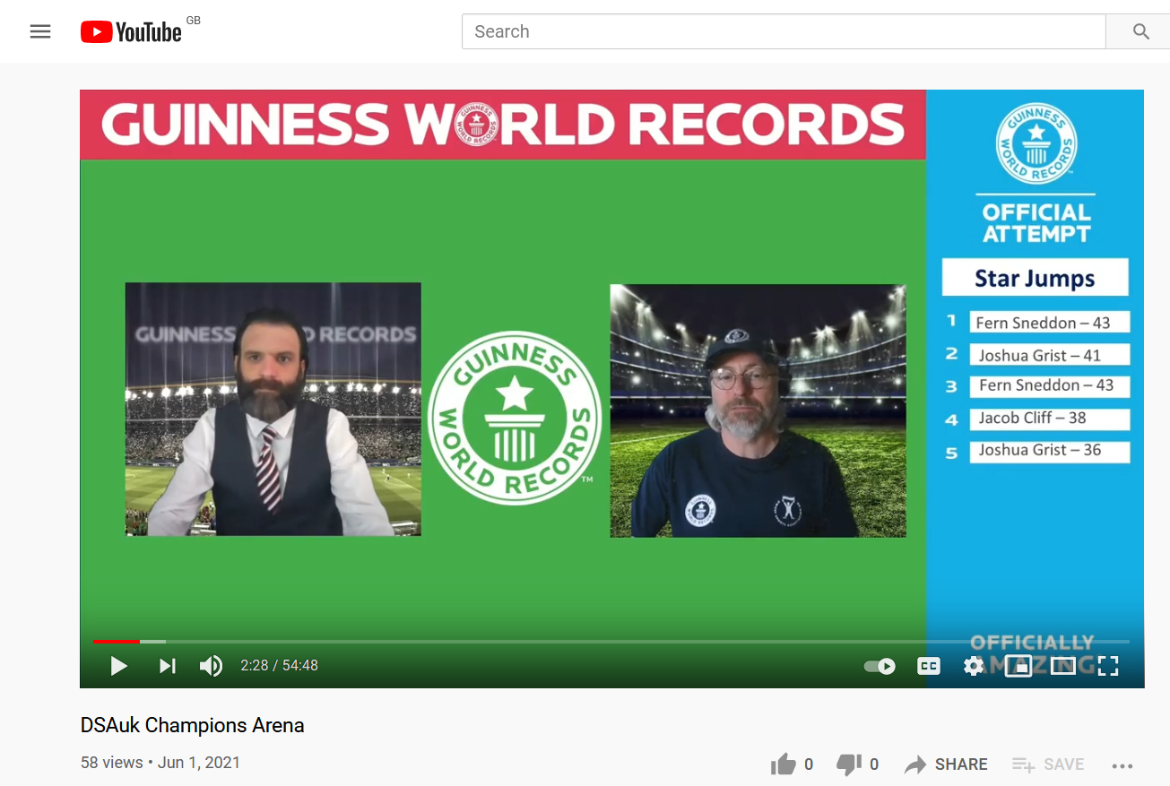The height and width of the screenshot is (786, 1170).
Task: Toggle the autoplay switch
Action: [880, 666]
